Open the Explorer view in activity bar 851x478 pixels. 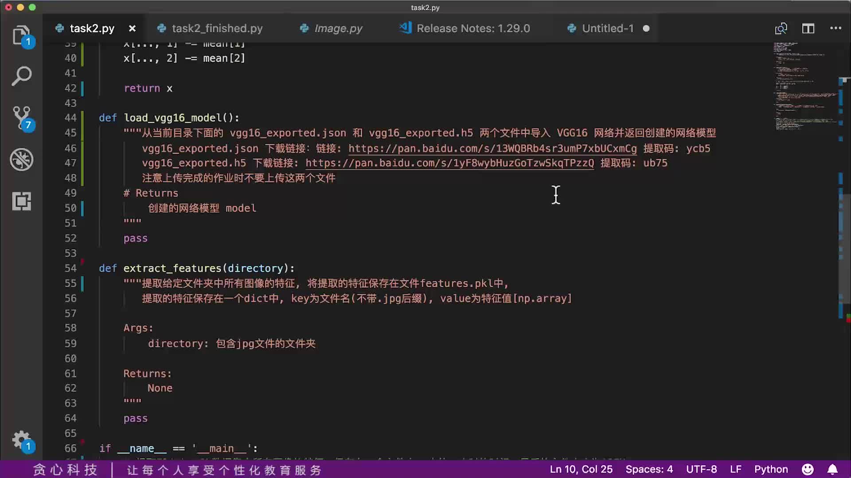(21, 35)
